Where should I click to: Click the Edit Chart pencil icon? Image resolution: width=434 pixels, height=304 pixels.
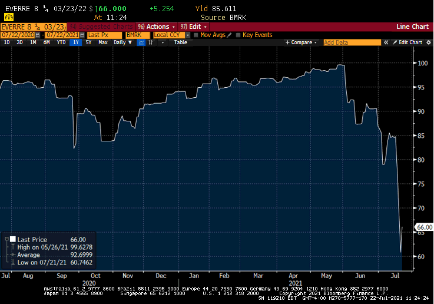396,43
